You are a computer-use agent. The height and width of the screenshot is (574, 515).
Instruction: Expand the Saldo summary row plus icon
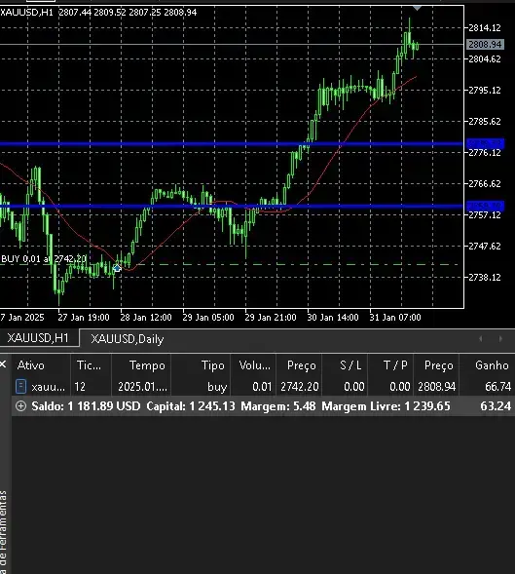(x=20, y=406)
